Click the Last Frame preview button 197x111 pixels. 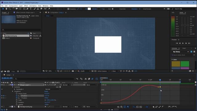pos(189,43)
